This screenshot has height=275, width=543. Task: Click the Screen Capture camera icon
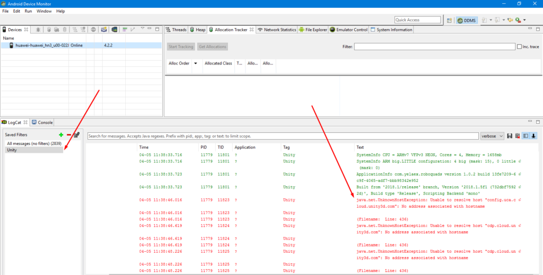(x=103, y=30)
